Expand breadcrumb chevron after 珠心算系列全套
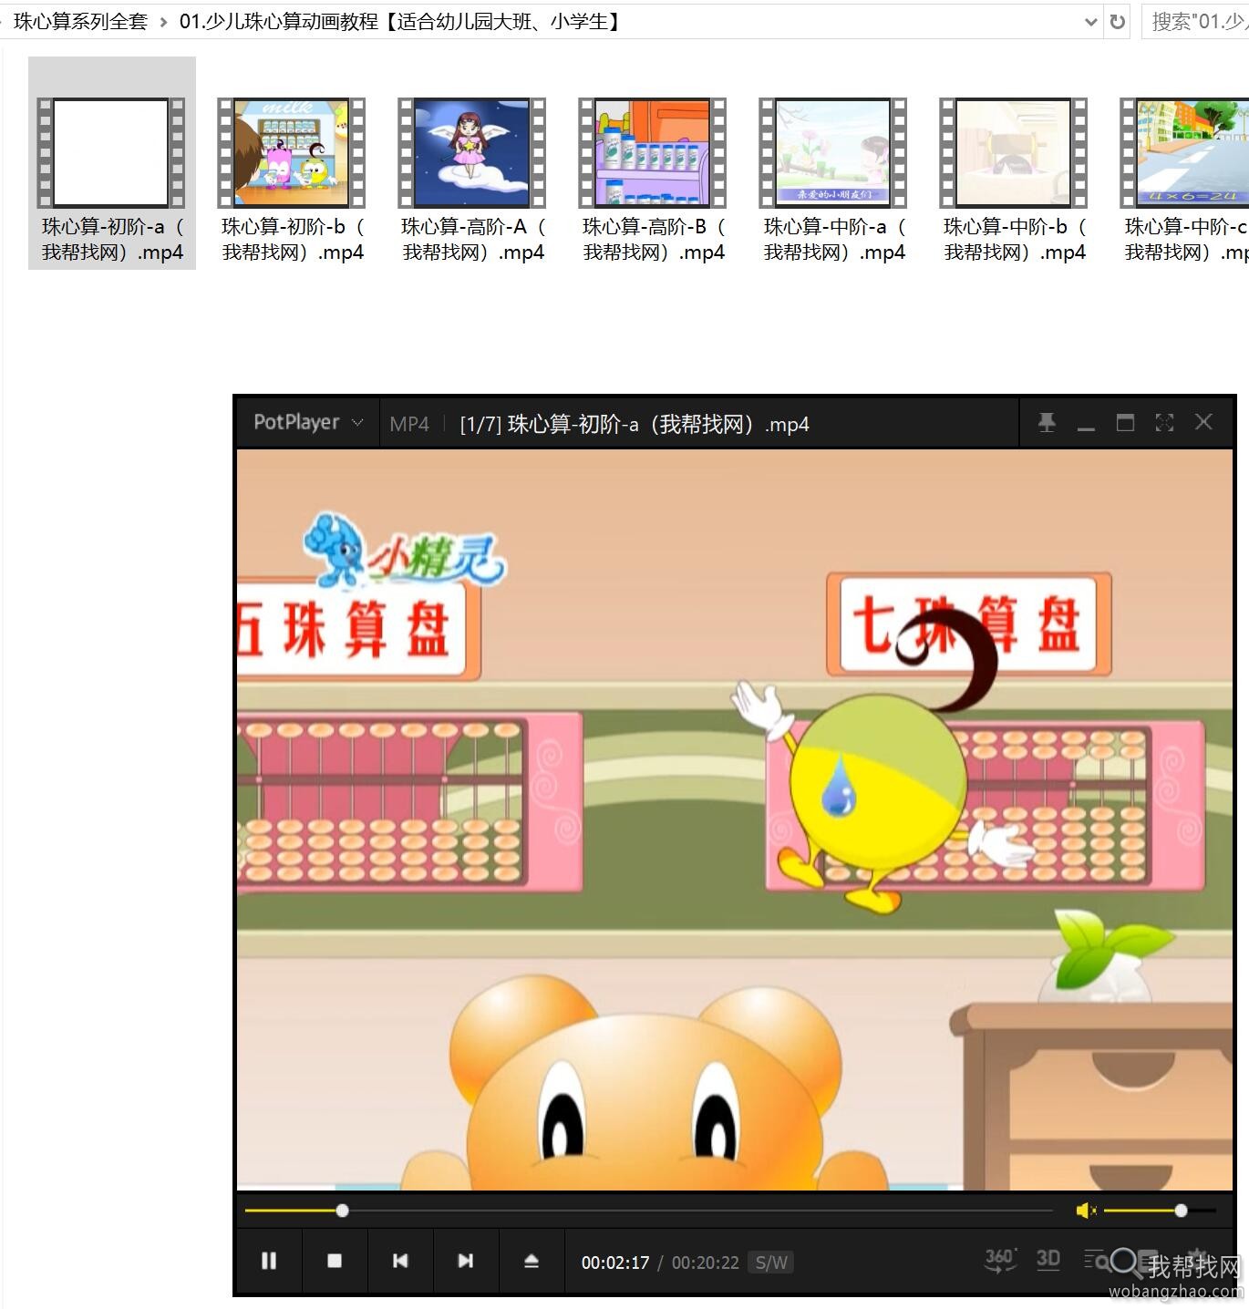Image resolution: width=1249 pixels, height=1309 pixels. (x=163, y=22)
